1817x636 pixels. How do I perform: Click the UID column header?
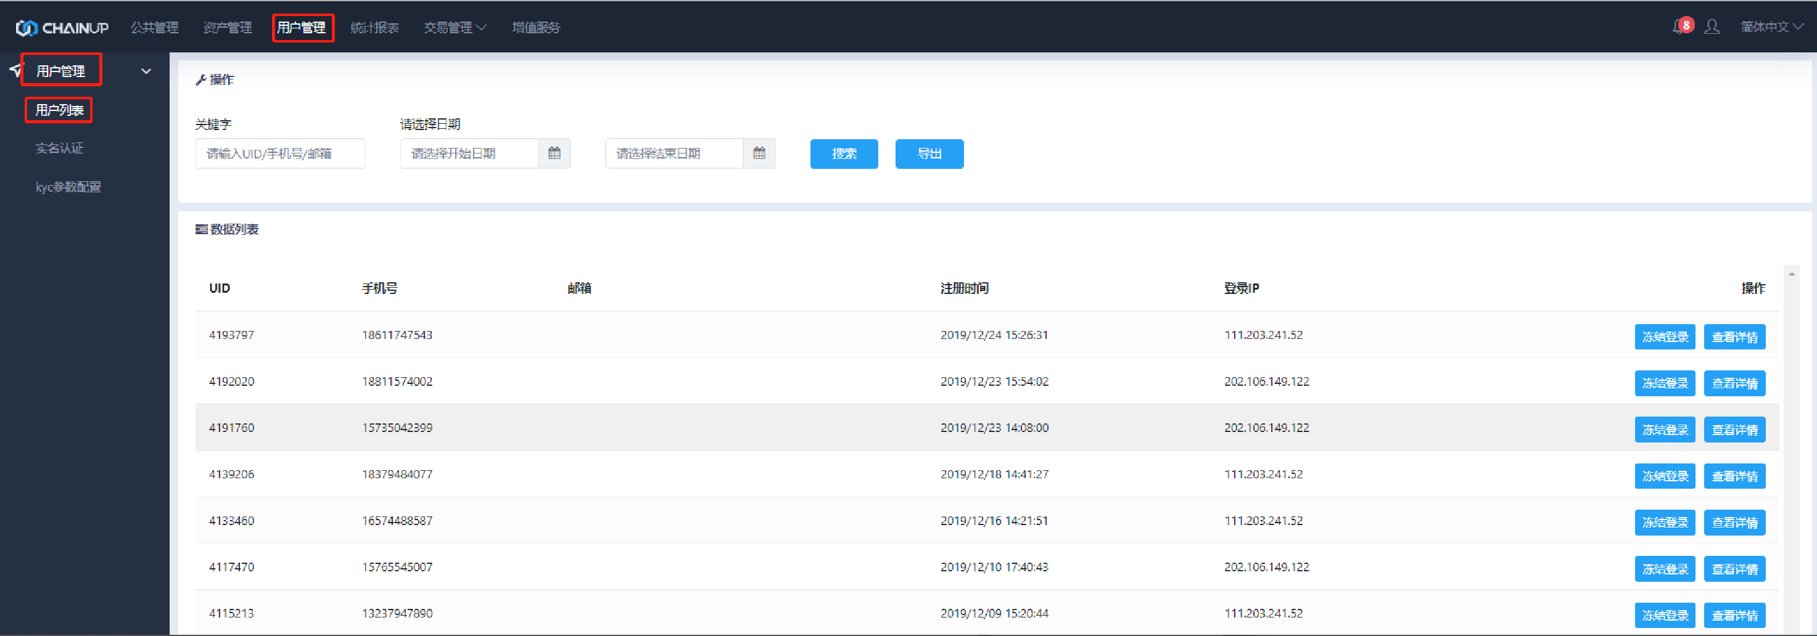(220, 288)
